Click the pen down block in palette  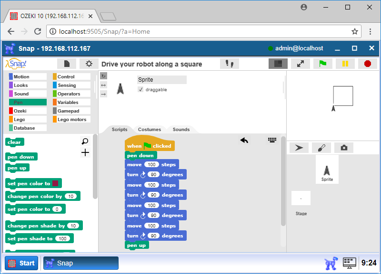pyautogui.click(x=21, y=157)
